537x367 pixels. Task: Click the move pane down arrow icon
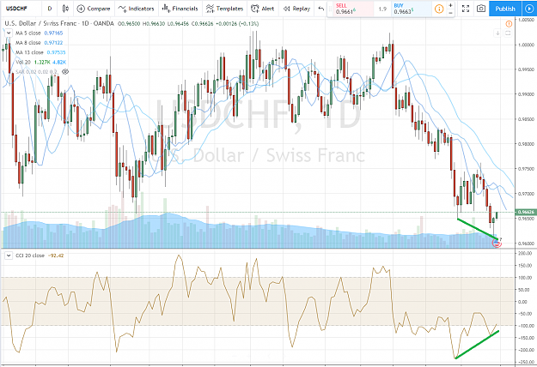point(497,33)
